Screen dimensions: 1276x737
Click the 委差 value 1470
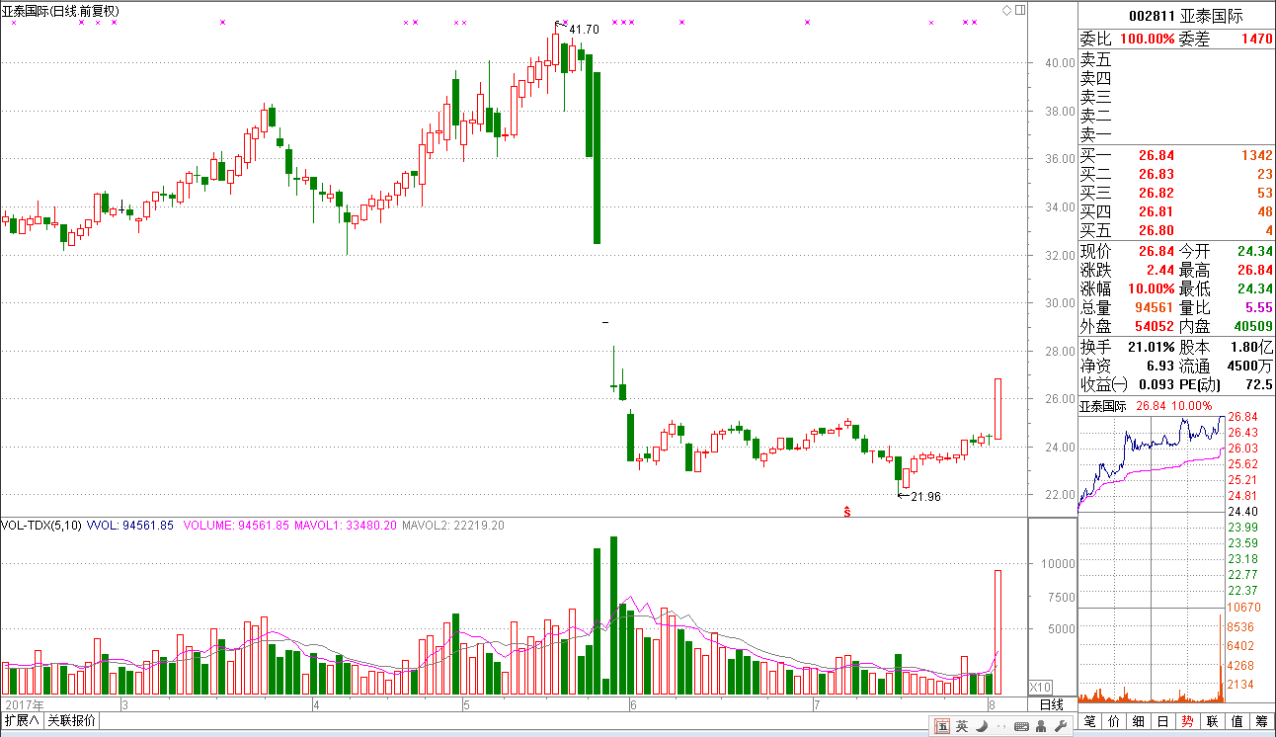pos(1257,39)
